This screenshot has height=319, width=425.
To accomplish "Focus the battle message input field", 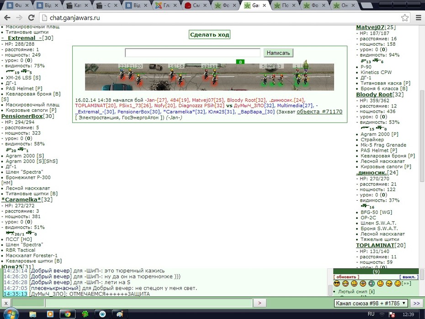I will (x=192, y=53).
